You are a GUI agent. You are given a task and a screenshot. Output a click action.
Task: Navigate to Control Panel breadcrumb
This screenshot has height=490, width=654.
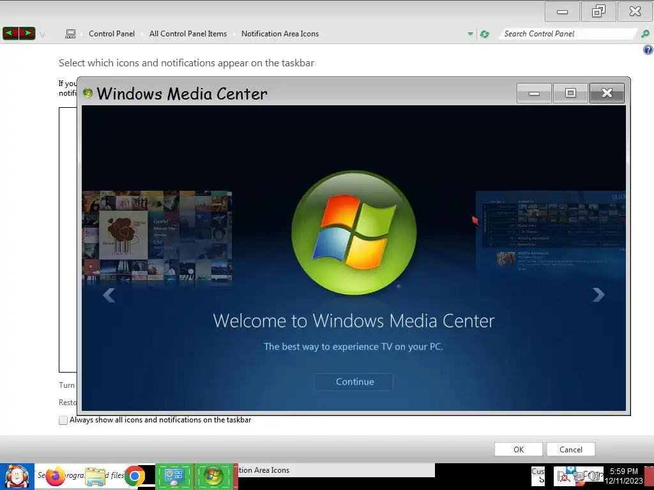click(112, 34)
